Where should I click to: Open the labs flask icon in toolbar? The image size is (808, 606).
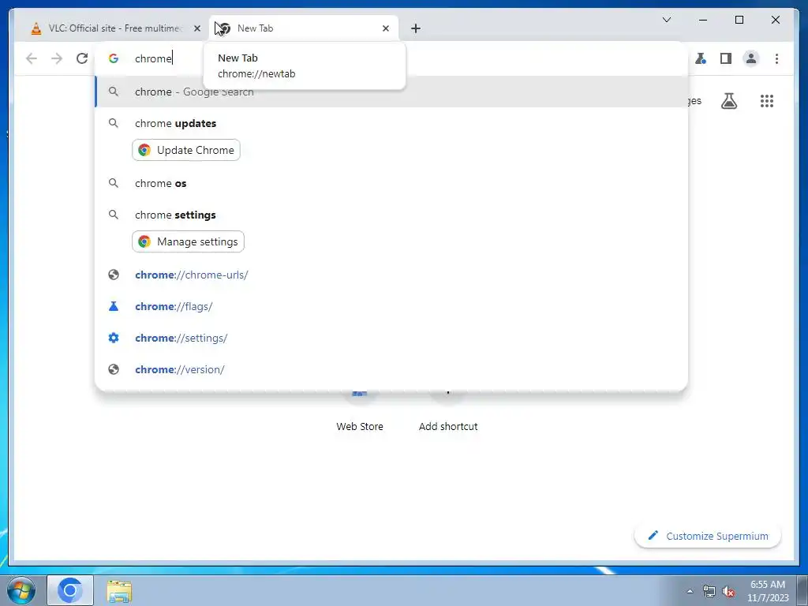tap(701, 58)
